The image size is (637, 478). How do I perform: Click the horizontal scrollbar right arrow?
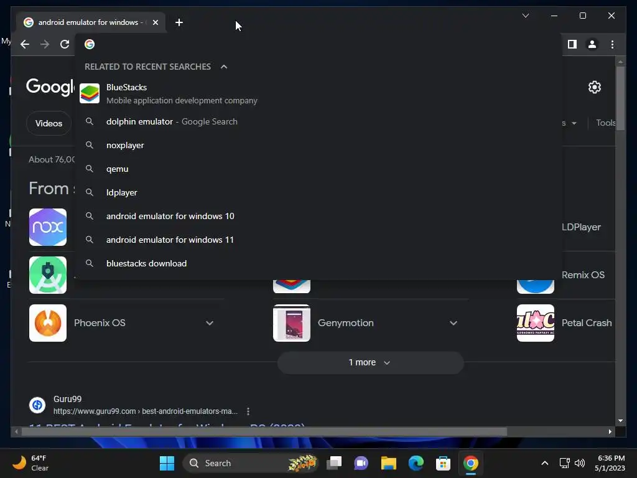[x=610, y=432]
